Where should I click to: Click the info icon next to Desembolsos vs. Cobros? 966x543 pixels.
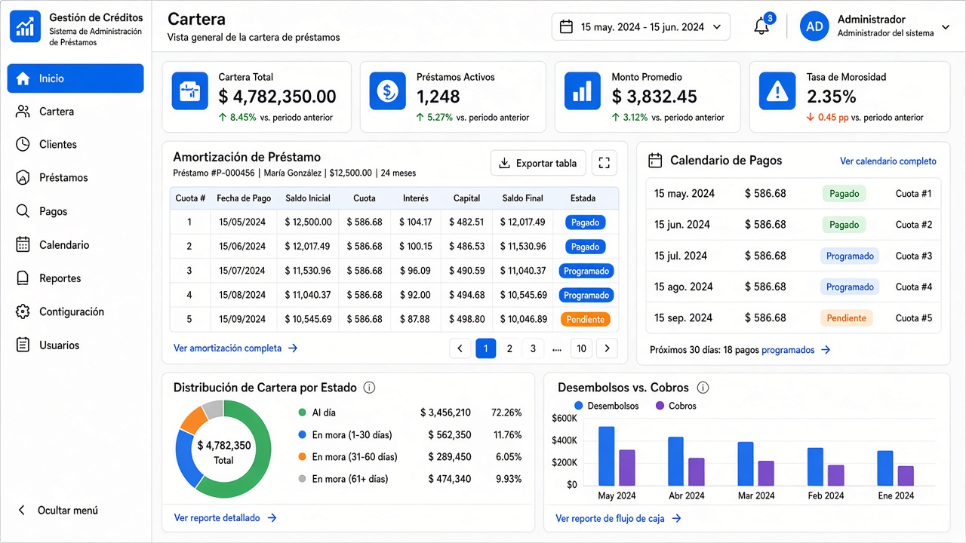(x=703, y=388)
